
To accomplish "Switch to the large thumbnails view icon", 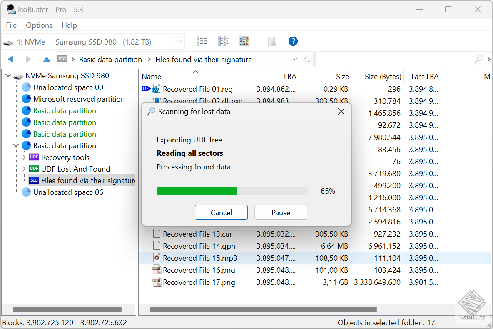I will click(x=244, y=41).
